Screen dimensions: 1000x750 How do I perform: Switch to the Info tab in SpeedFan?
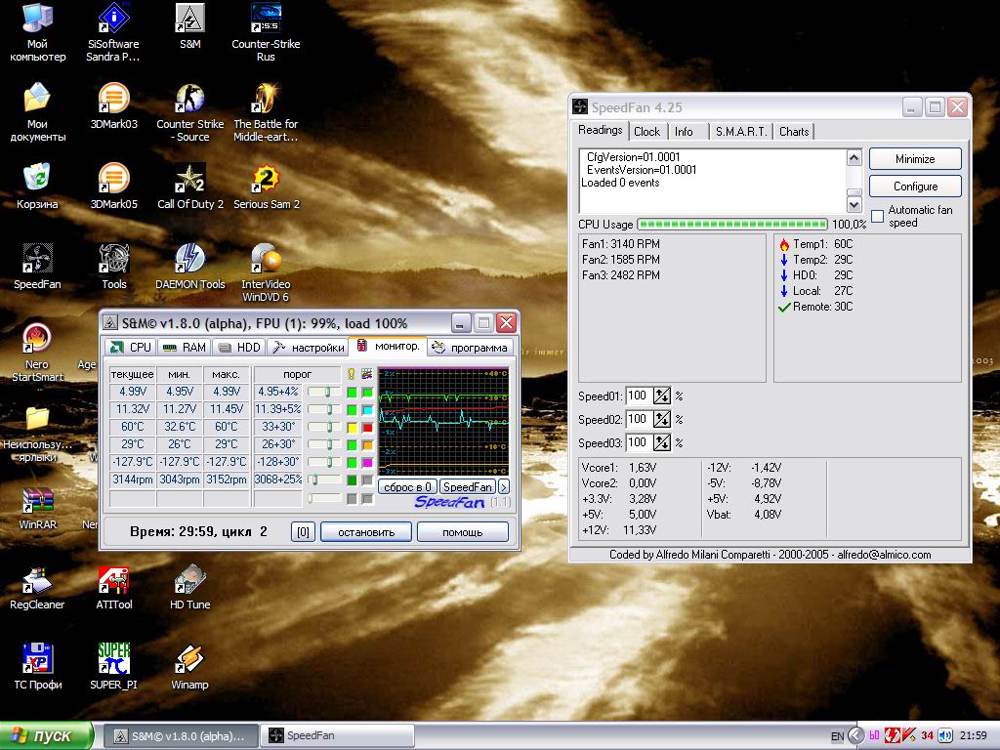tap(684, 132)
